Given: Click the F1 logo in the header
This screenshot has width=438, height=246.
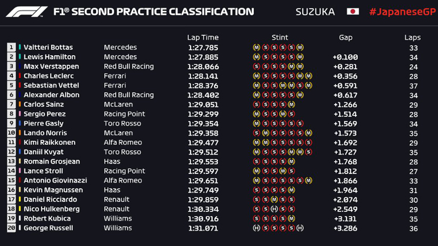Looking at the screenshot, I should click(x=27, y=11).
